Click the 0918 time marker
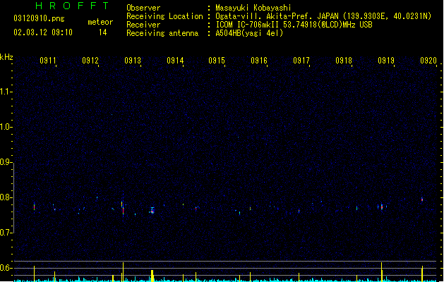The height and width of the screenshot is (282, 444). pos(344,61)
